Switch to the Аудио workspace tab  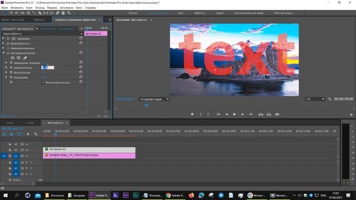click(220, 13)
